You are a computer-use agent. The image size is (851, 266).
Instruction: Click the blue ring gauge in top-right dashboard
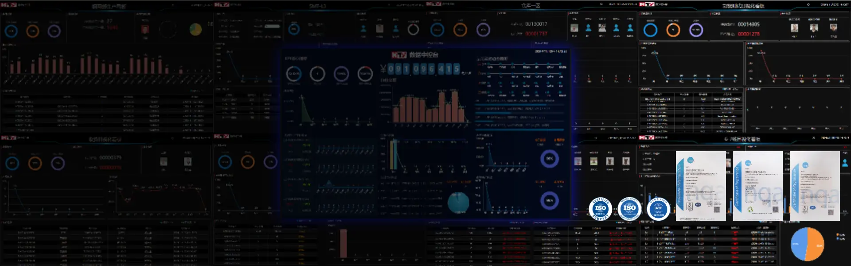(x=650, y=30)
